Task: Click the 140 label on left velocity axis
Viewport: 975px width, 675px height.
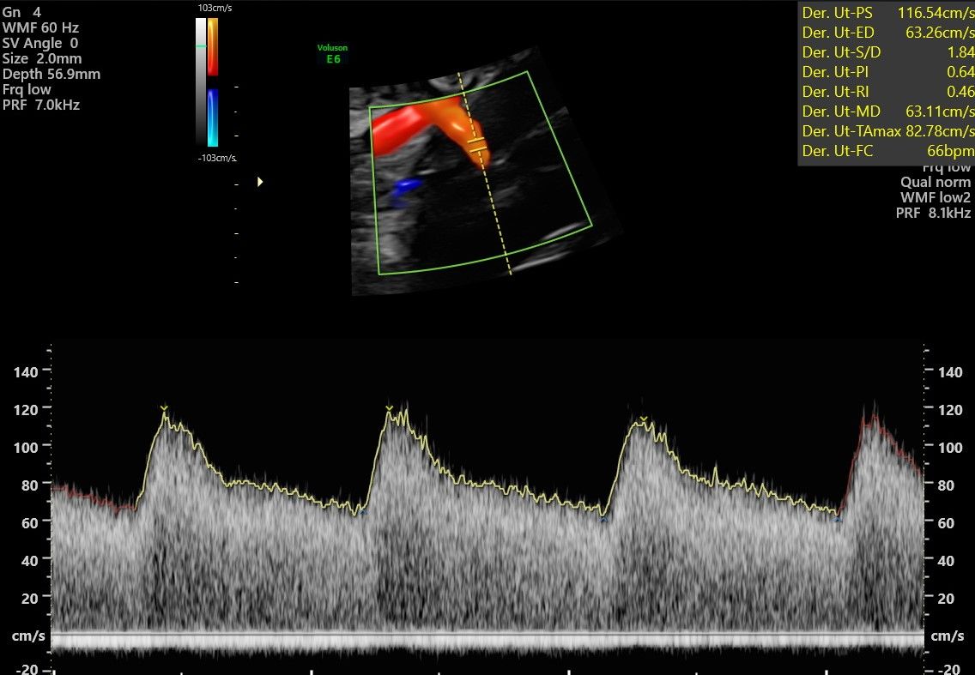Action: pyautogui.click(x=26, y=372)
